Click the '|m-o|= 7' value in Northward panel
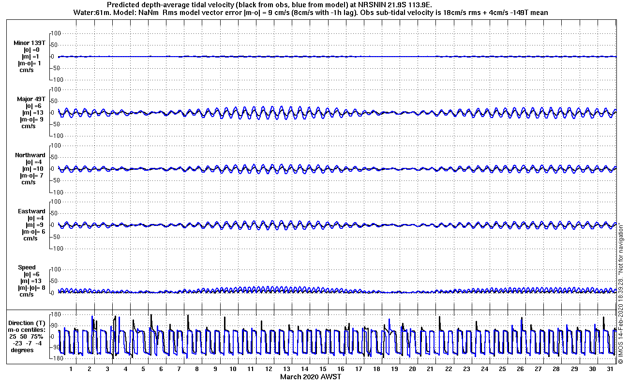629x387 pixels. pos(32,176)
